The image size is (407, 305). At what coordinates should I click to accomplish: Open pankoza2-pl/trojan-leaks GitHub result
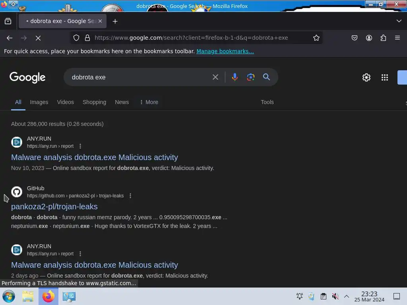pyautogui.click(x=54, y=207)
